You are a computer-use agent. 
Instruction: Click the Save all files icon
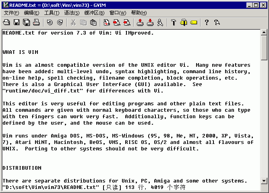(27, 23)
